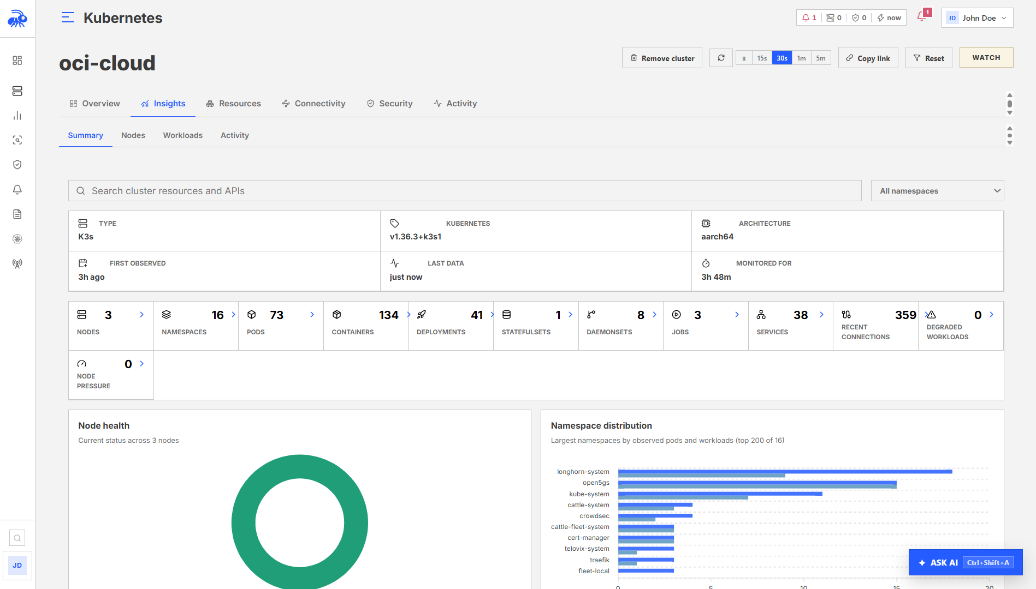Open the metrics bar chart sidebar icon
The height and width of the screenshot is (589, 1036).
17,116
